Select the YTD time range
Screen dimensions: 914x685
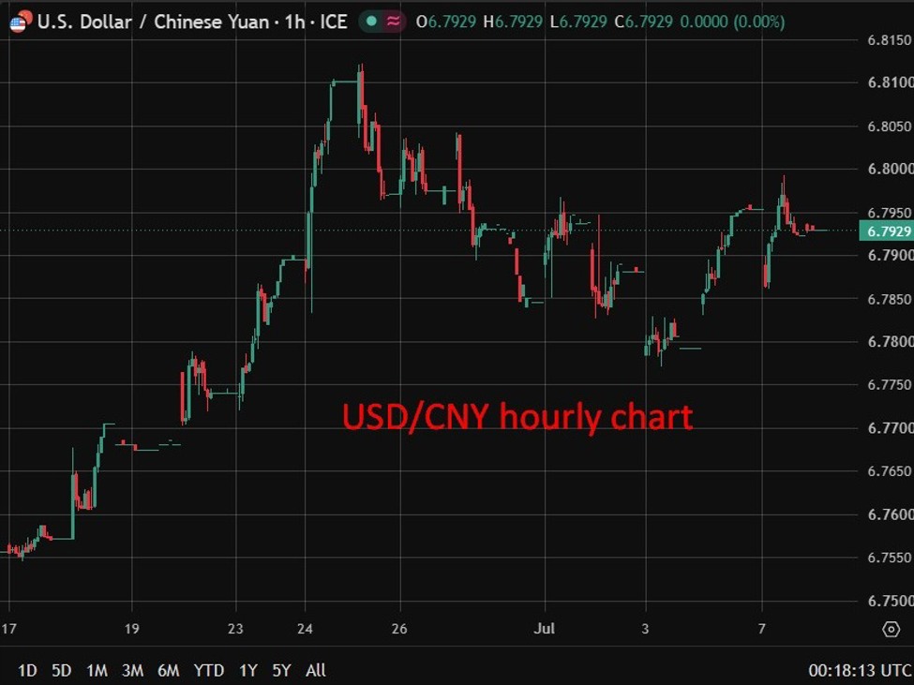pyautogui.click(x=209, y=670)
